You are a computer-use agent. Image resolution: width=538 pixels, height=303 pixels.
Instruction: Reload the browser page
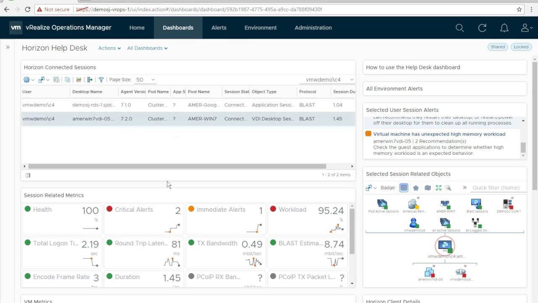click(27, 9)
